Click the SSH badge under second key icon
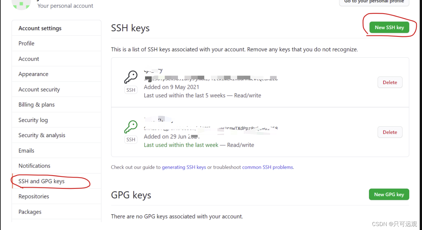This screenshot has width=422, height=230. [131, 139]
